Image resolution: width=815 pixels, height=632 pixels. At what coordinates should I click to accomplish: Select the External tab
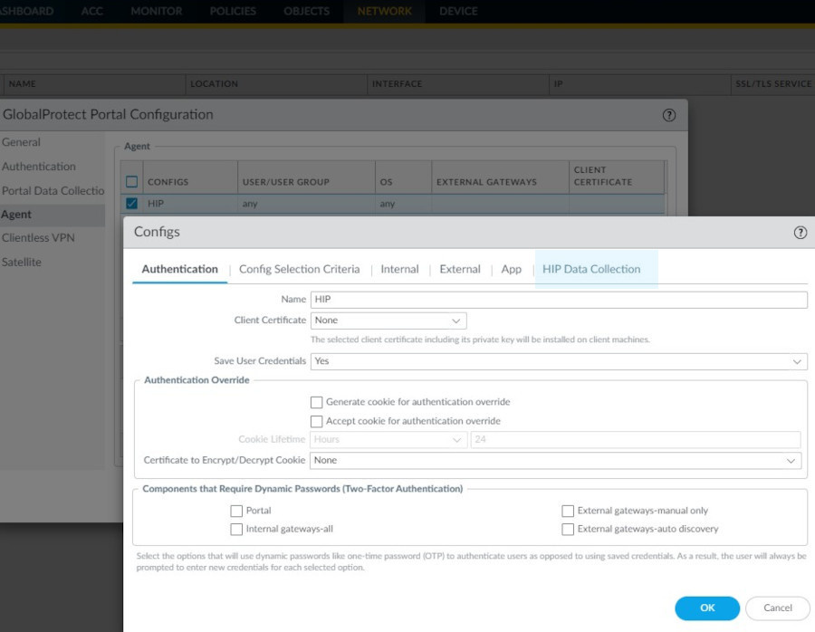(460, 269)
